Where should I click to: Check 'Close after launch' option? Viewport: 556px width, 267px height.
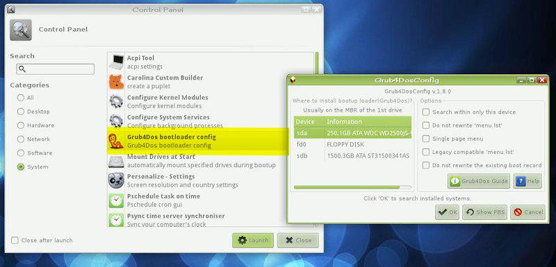[15, 241]
